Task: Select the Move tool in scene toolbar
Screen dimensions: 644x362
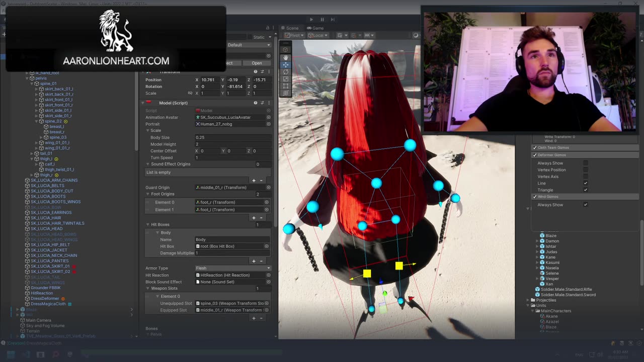Action: 286,65
